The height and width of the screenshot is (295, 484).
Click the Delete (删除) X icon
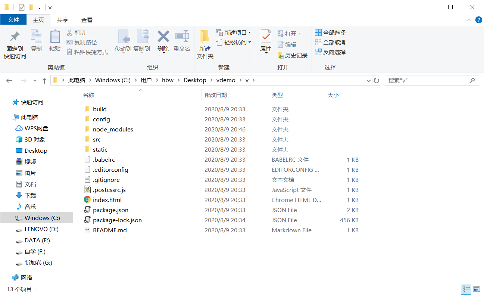click(163, 37)
